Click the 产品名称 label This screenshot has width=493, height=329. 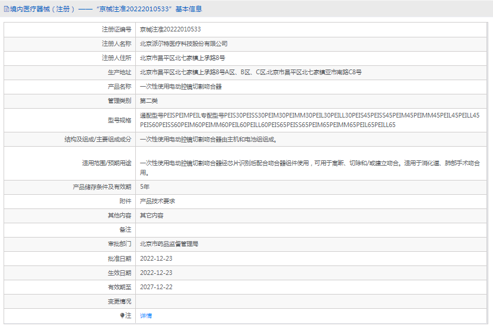tap(119, 87)
